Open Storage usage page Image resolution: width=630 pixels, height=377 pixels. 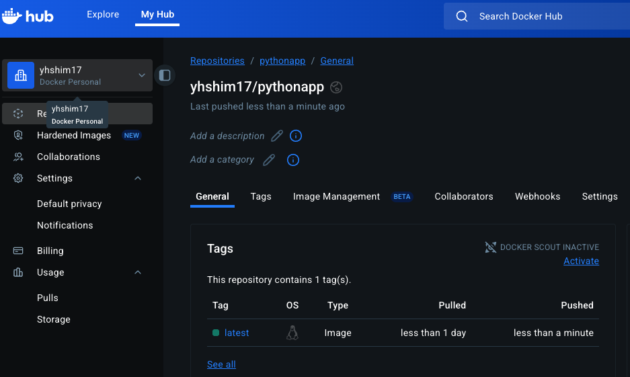[x=53, y=319]
